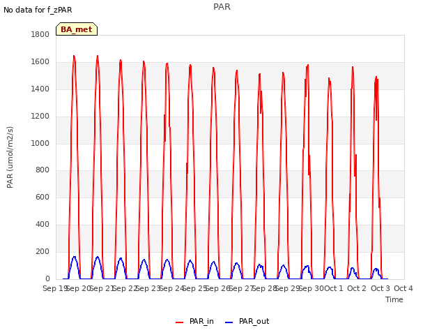446x335 pixels.
Task: Click the PAR (umol/m2/s) y-axis title
Action: click(x=10, y=157)
